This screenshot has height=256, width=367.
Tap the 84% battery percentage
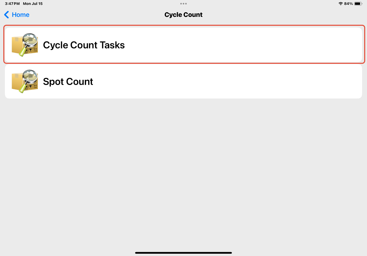tap(348, 4)
